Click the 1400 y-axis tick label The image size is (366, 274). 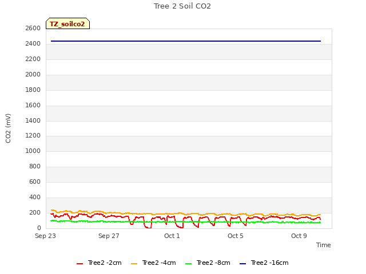pos(33,120)
